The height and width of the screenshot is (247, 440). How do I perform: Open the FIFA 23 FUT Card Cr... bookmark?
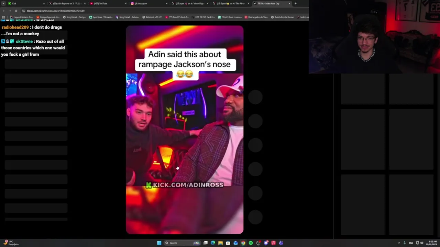[x=203, y=17]
